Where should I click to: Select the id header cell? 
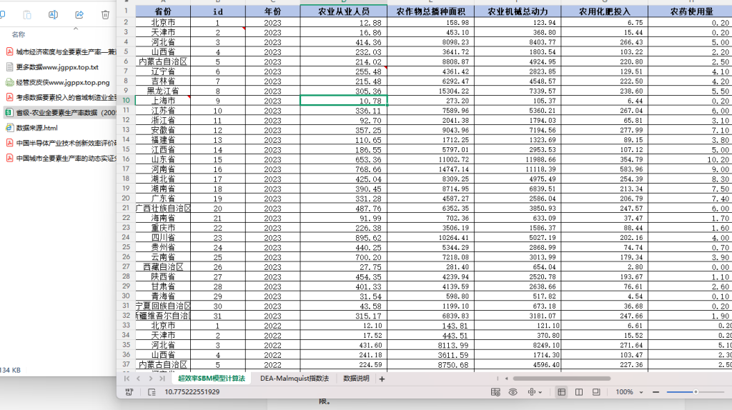pyautogui.click(x=217, y=11)
